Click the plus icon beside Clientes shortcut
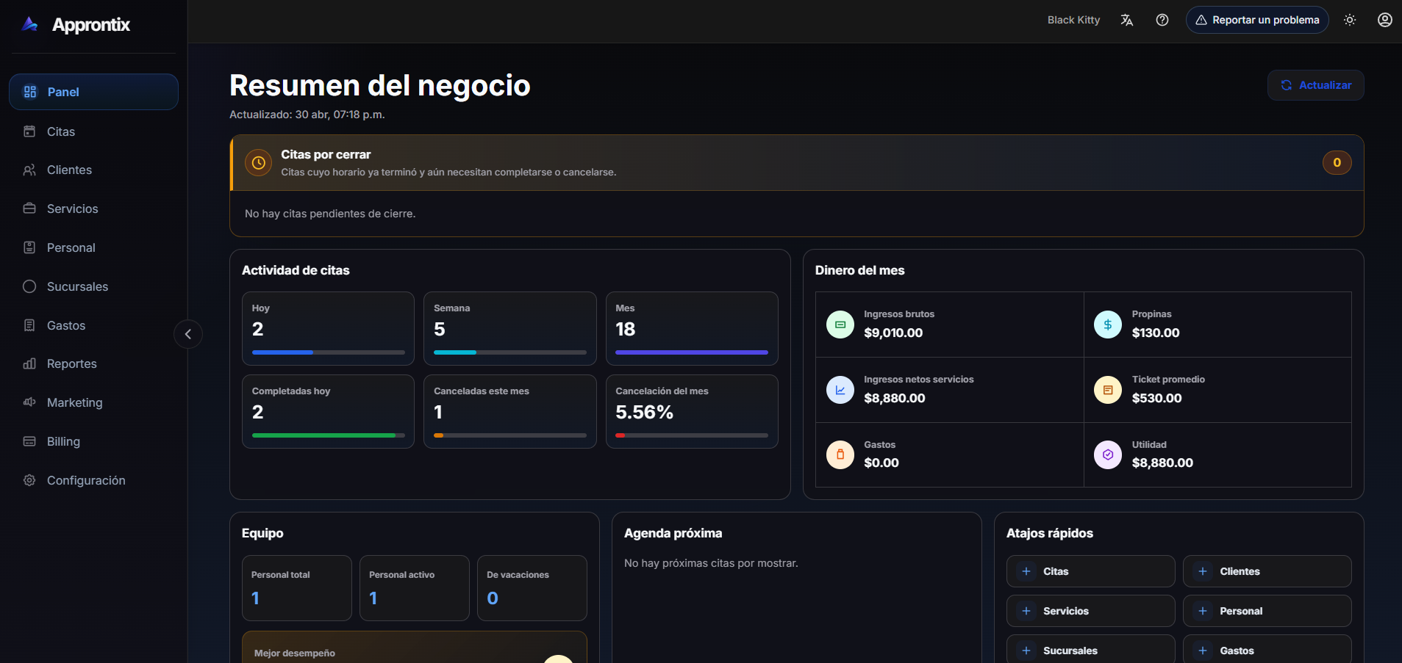This screenshot has width=1402, height=663. 1203,571
